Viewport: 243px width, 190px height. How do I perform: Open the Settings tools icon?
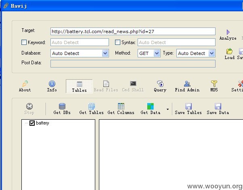240,84
